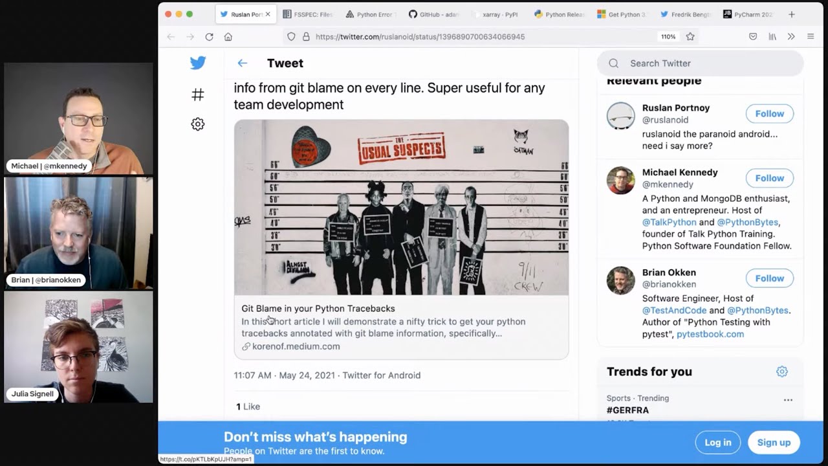Click the Twitter for Android source link
828x466 pixels.
coord(382,375)
